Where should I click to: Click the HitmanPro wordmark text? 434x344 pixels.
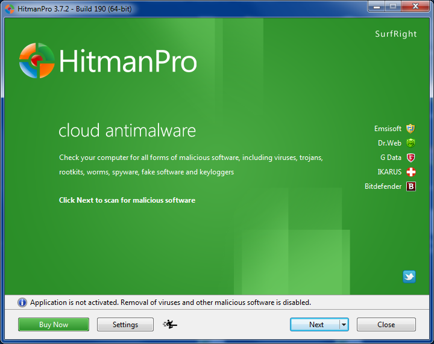[x=128, y=61]
